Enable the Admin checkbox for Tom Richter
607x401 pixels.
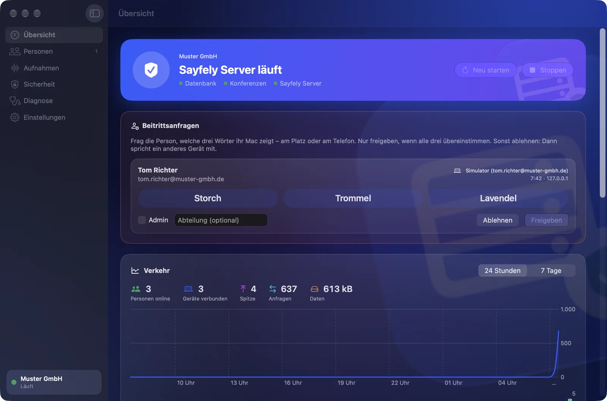tap(142, 220)
